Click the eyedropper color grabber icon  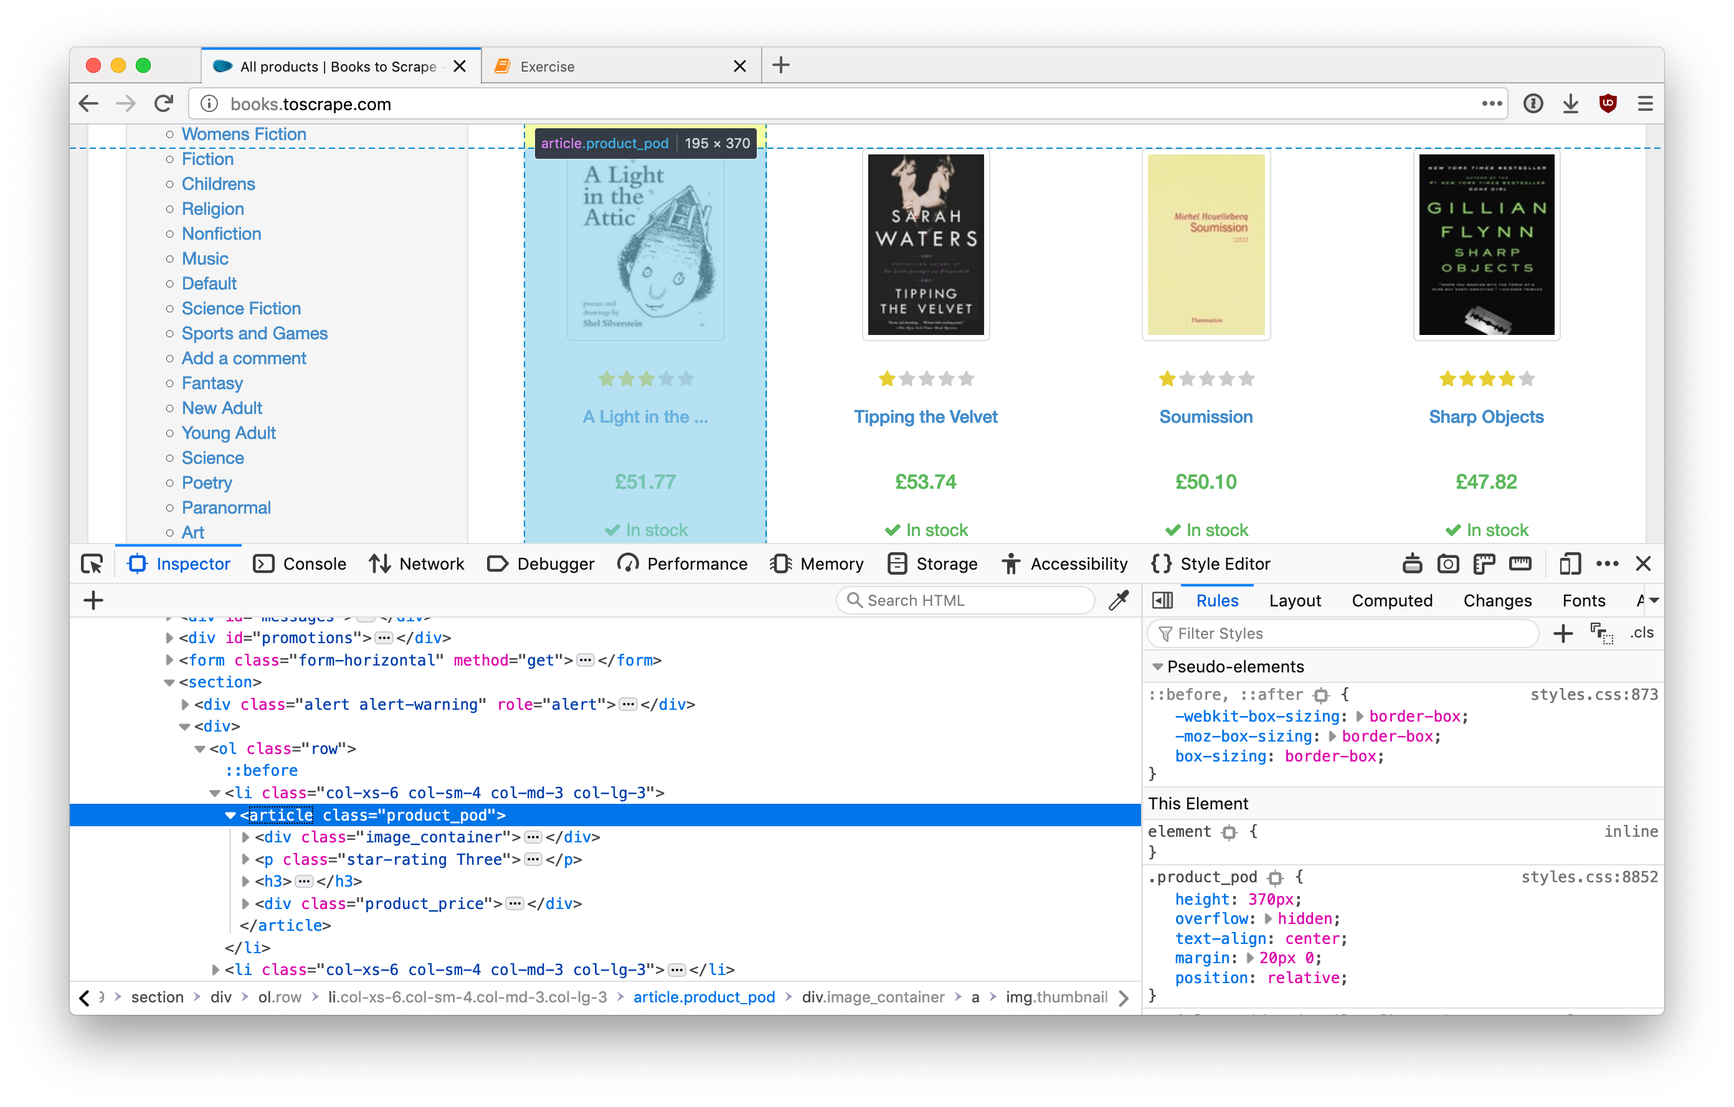pos(1118,600)
